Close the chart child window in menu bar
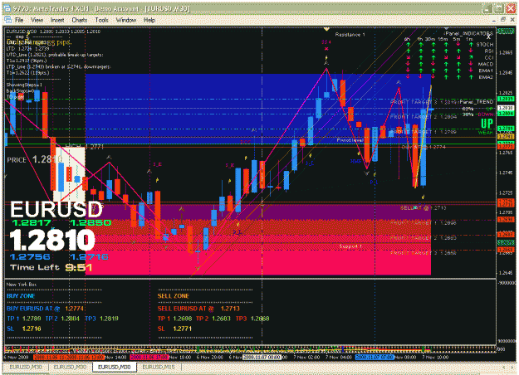The height and width of the screenshot is (375, 519). point(512,20)
